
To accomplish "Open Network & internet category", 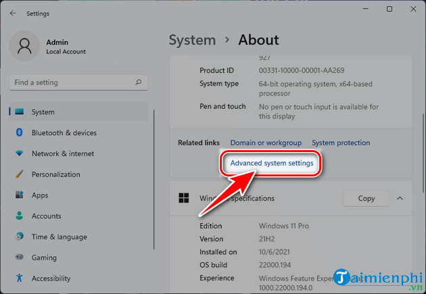I will (78, 153).
